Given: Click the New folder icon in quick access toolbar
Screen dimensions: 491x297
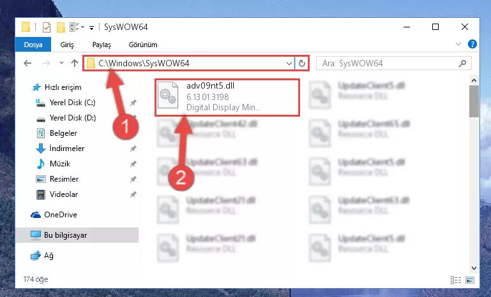Looking at the screenshot, I should click(x=61, y=27).
